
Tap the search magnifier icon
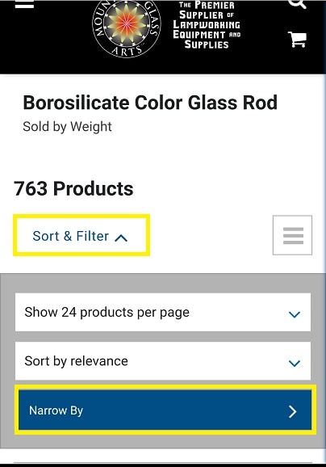[x=297, y=3]
